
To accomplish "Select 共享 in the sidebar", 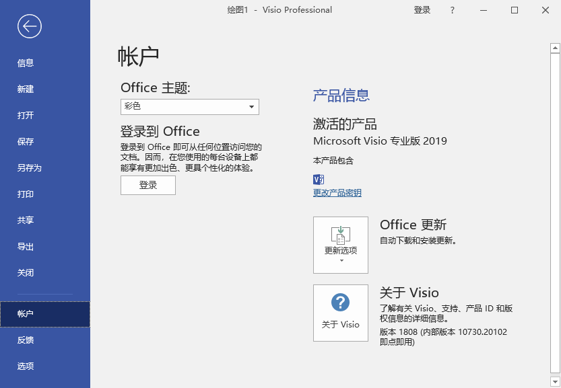I will click(26, 221).
